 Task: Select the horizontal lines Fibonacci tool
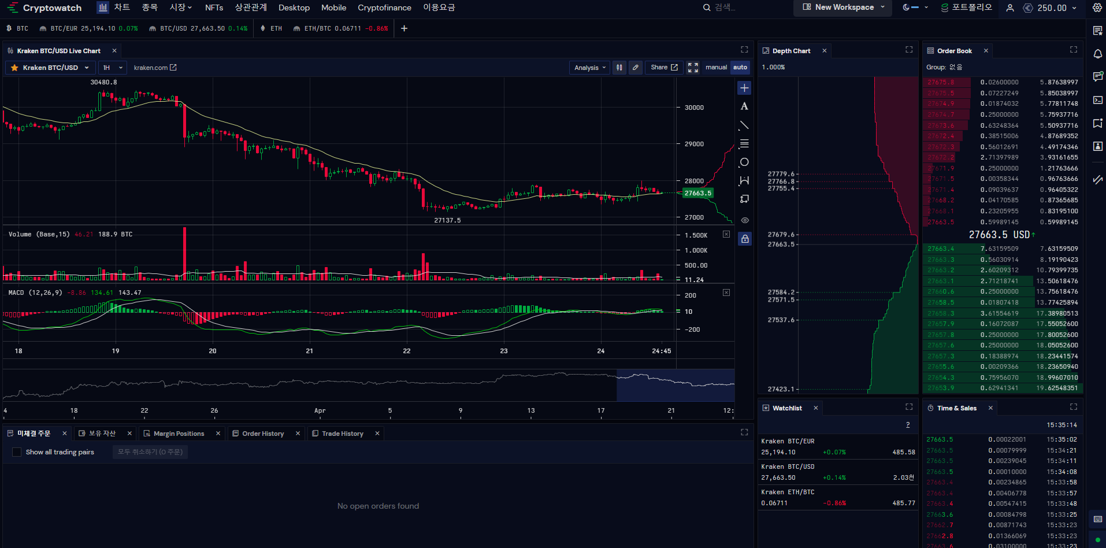pos(744,143)
